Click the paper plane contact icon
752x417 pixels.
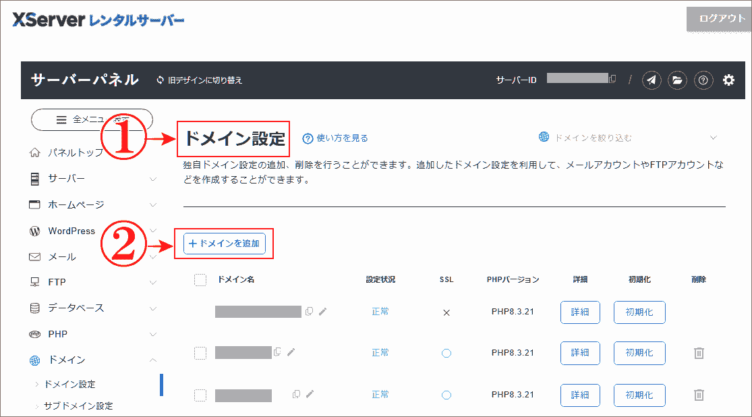click(651, 80)
